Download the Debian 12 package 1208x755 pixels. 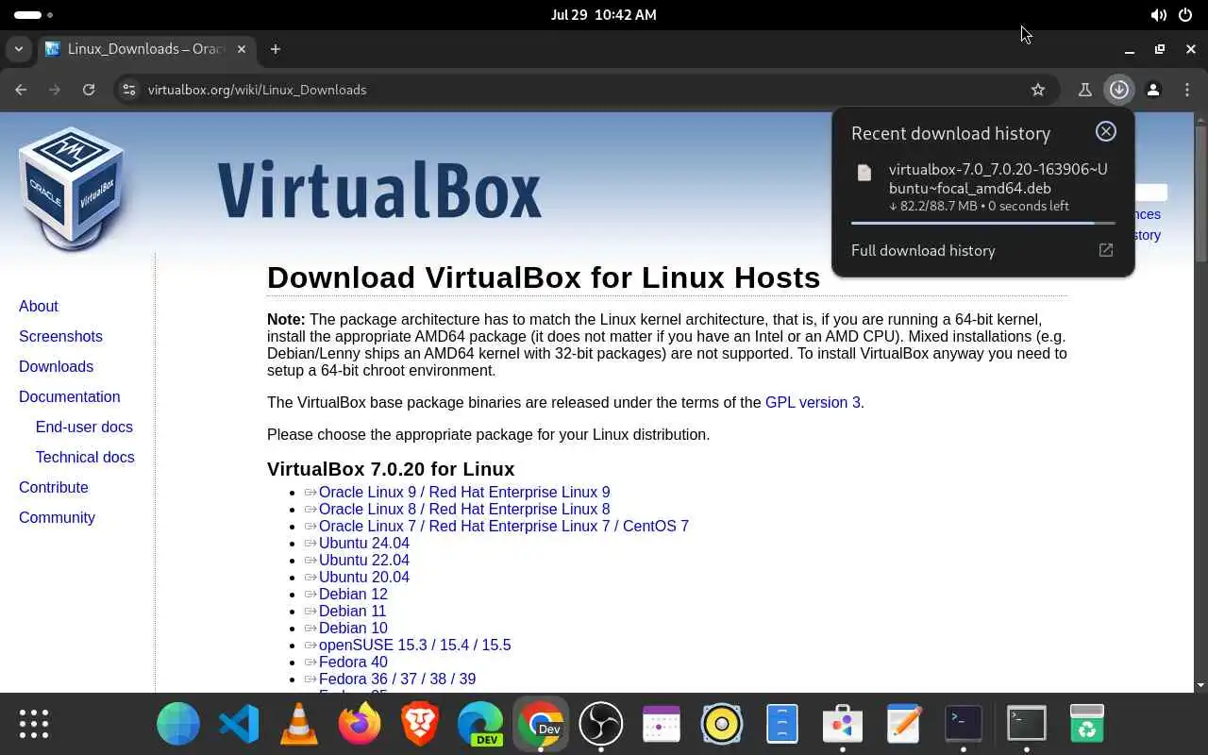coord(353,594)
